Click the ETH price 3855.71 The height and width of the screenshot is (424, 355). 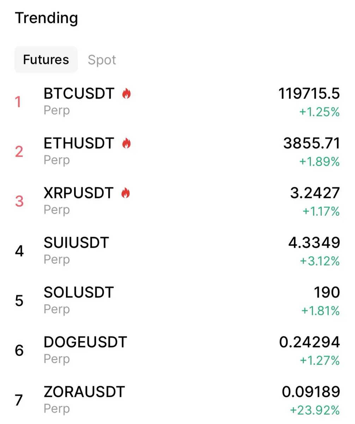pos(312,143)
